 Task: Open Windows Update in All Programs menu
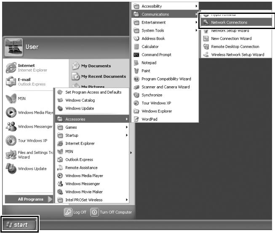coord(92,108)
